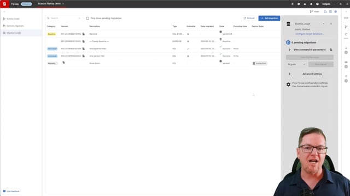The image size is (350, 196).
Task: Toggle Only show pending migrations checkbox
Action: click(87, 18)
